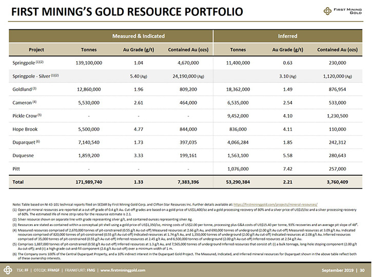Click the 2.61 Cameron grade value

coord(139,103)
